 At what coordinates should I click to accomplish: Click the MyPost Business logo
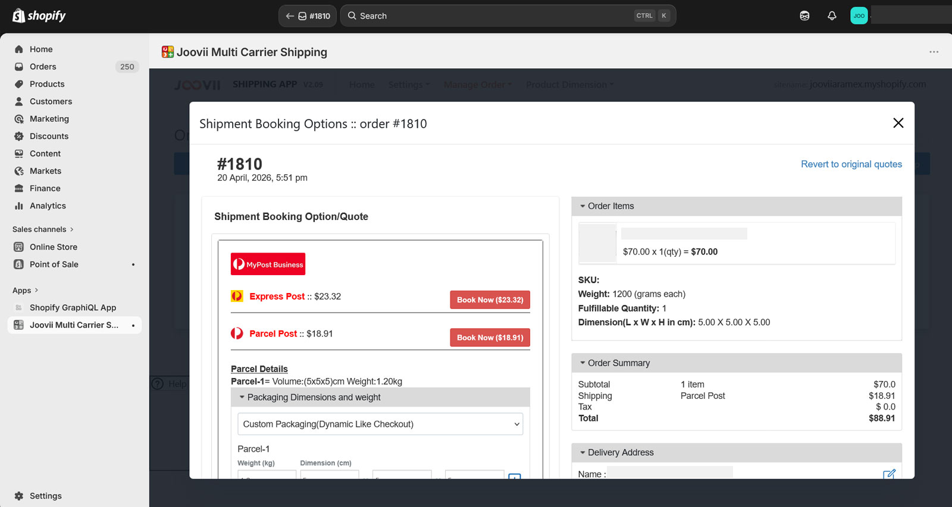(x=268, y=264)
